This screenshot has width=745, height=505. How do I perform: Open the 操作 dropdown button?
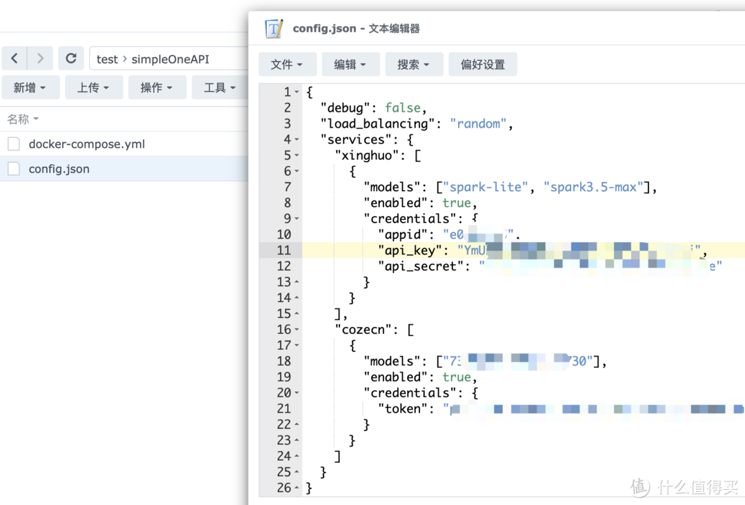[x=157, y=88]
